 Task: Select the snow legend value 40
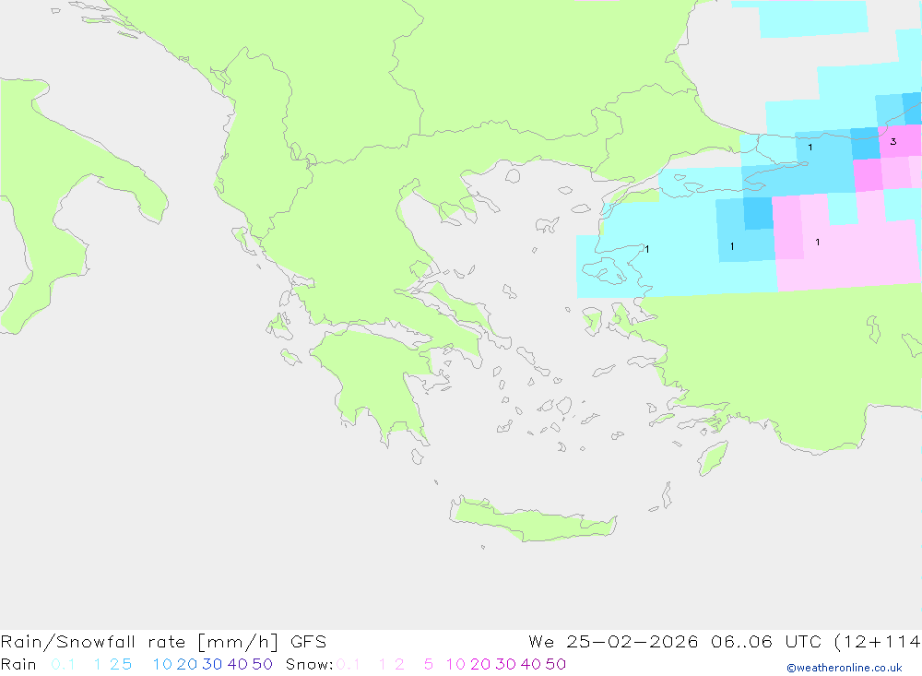pos(531,664)
